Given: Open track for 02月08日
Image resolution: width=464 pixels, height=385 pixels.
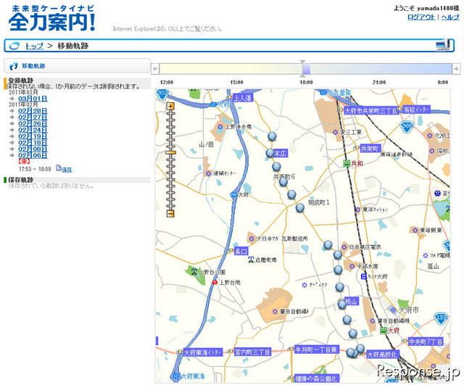Looking at the screenshot, I should (33, 149).
